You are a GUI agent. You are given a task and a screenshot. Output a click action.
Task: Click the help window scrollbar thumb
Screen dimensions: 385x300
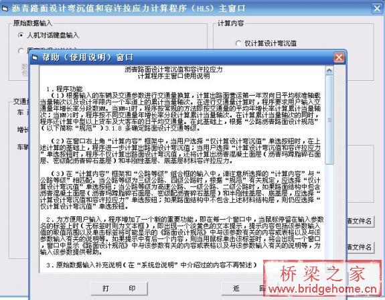[329, 120]
